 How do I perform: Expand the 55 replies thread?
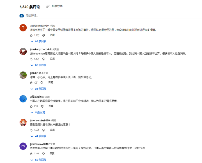[38, 65]
